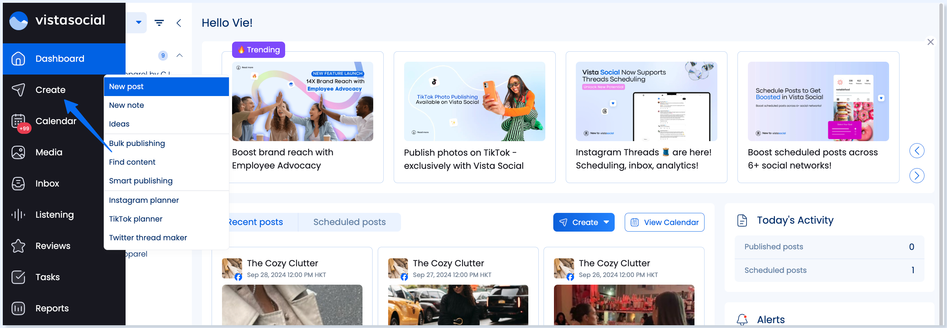The image size is (947, 328).
Task: Go to Listening section
Action: [x=55, y=215]
